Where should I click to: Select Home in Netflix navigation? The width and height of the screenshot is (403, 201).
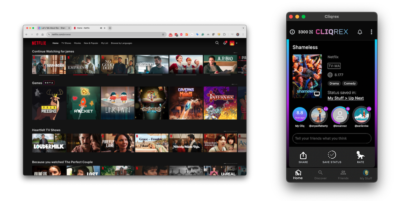(x=55, y=43)
